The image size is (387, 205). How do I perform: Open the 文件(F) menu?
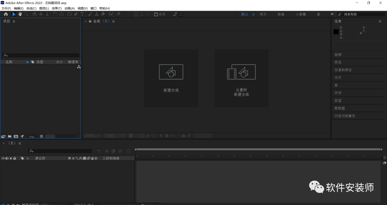pyautogui.click(x=6, y=8)
